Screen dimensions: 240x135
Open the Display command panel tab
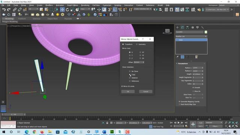tap(198, 27)
